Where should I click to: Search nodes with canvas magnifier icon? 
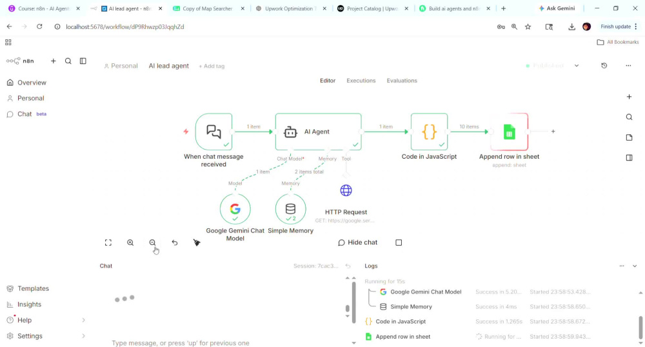(629, 117)
